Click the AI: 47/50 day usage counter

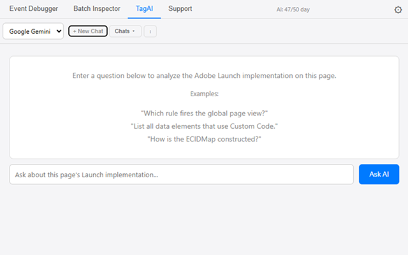point(293,10)
